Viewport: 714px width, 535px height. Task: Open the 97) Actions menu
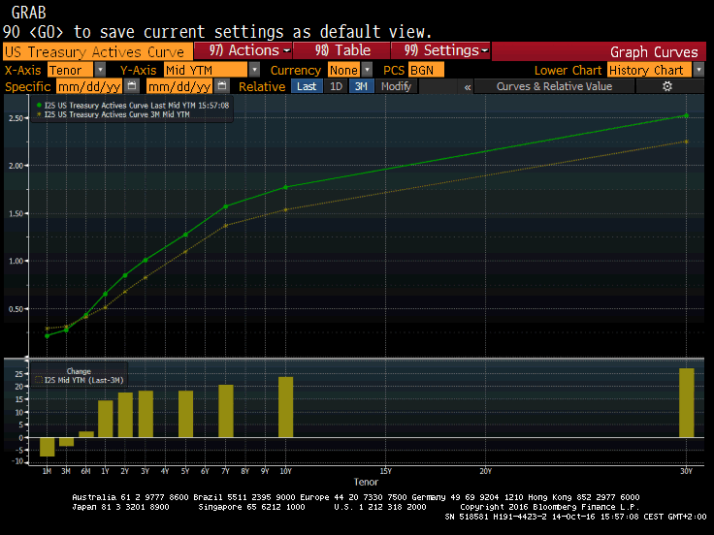tap(243, 50)
